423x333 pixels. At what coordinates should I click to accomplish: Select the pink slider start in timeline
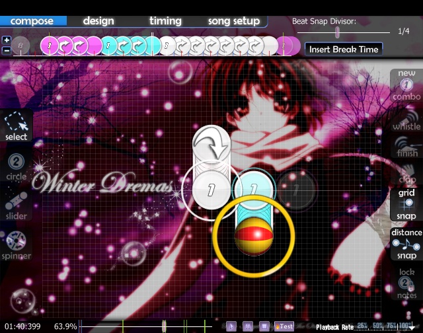(50, 46)
